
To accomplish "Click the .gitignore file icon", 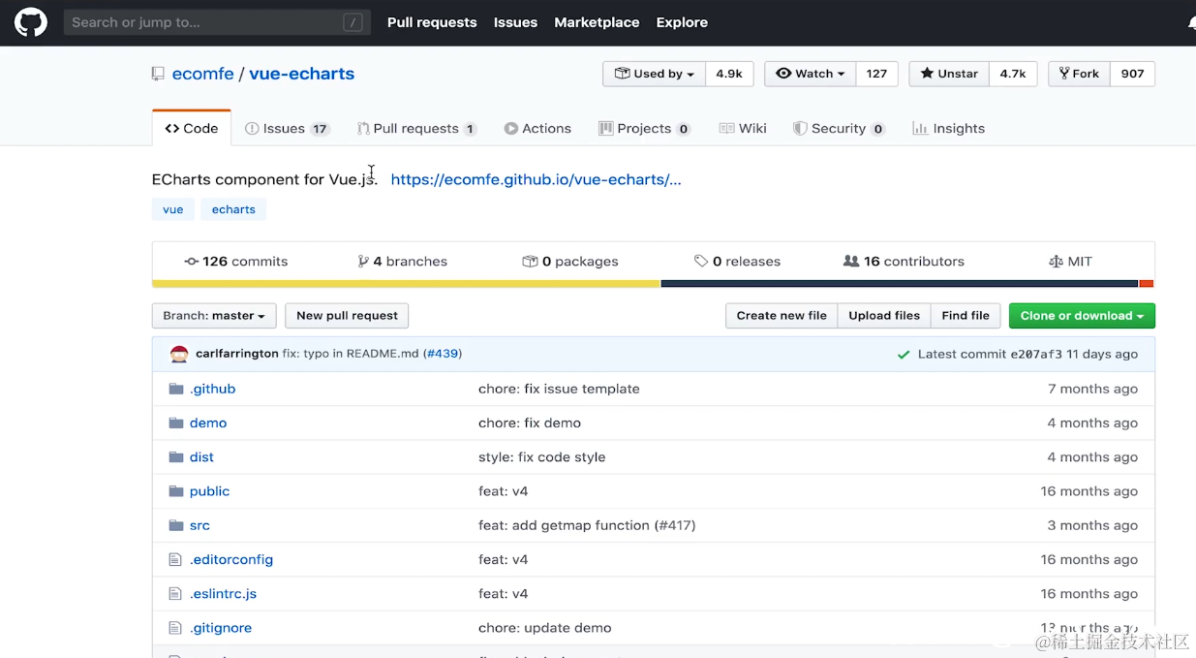I will [x=175, y=628].
